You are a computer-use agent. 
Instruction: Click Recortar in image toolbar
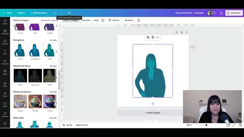86,20
